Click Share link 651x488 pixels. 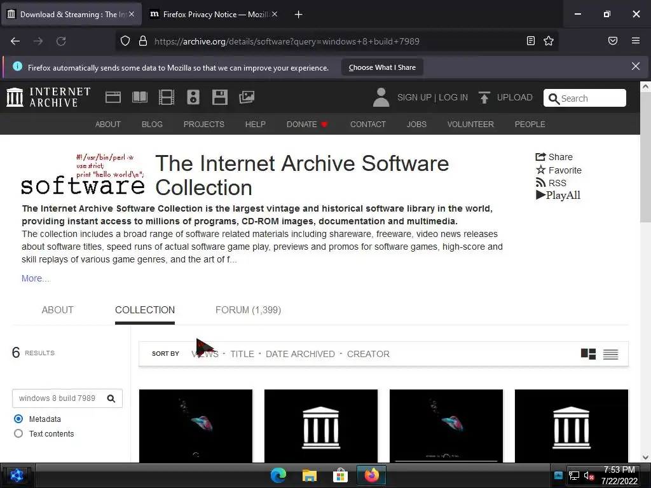point(554,157)
